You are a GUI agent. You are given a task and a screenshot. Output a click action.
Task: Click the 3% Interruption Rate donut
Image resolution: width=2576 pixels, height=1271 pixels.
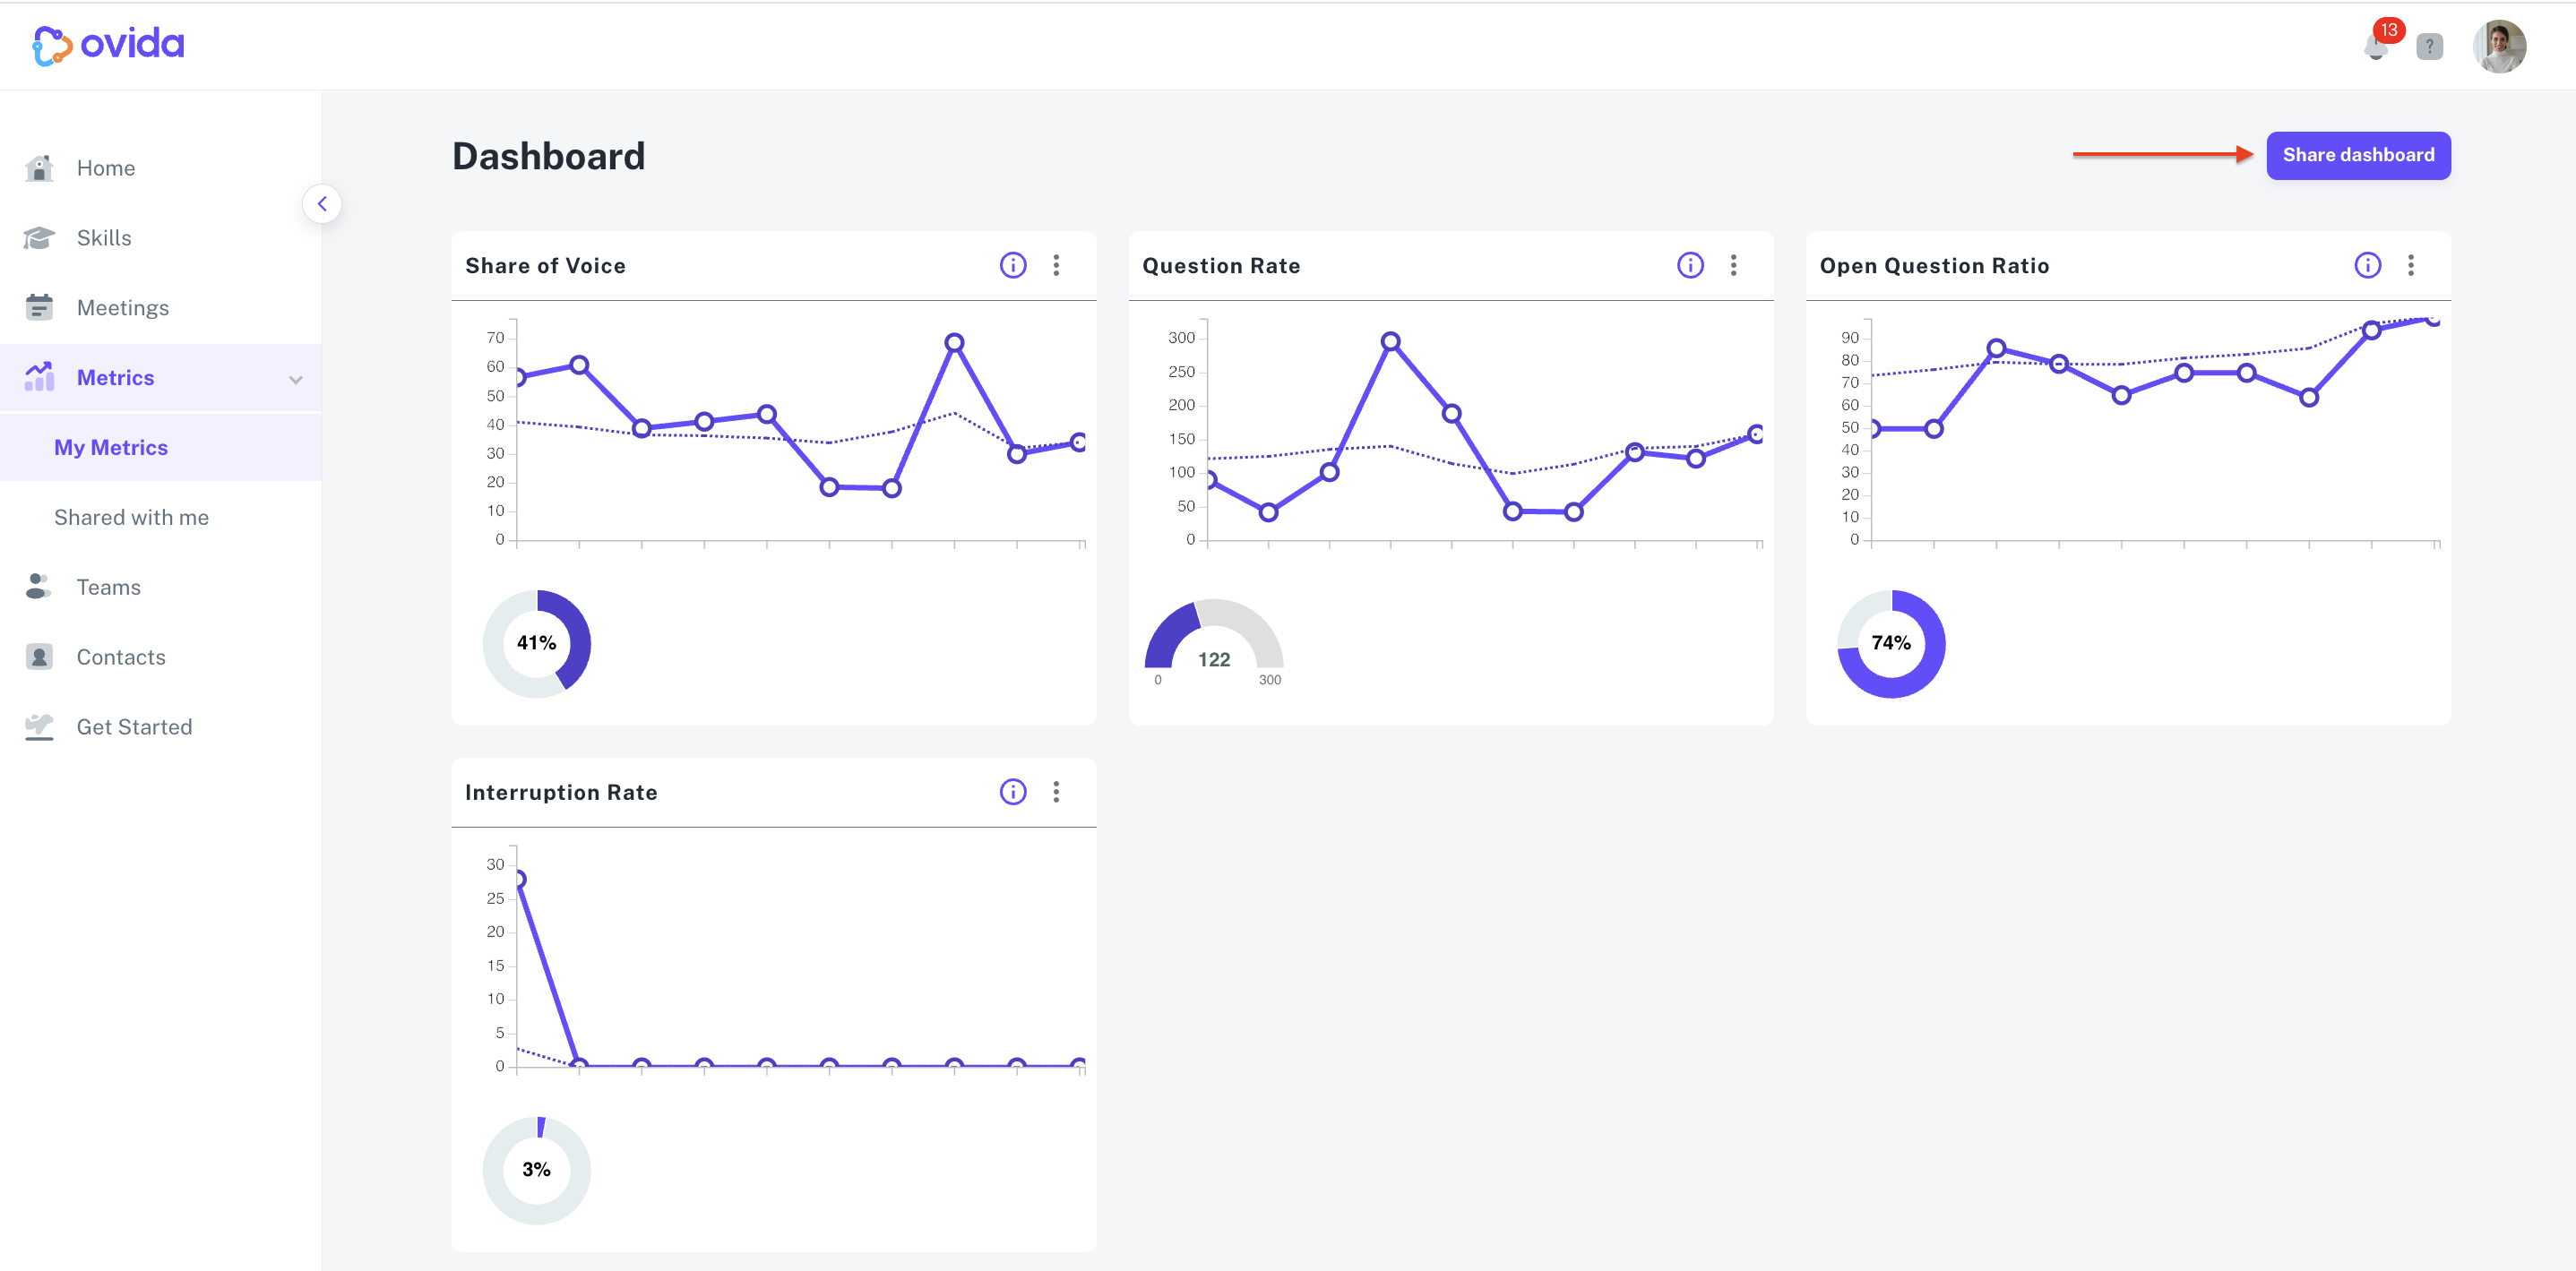(x=537, y=1170)
